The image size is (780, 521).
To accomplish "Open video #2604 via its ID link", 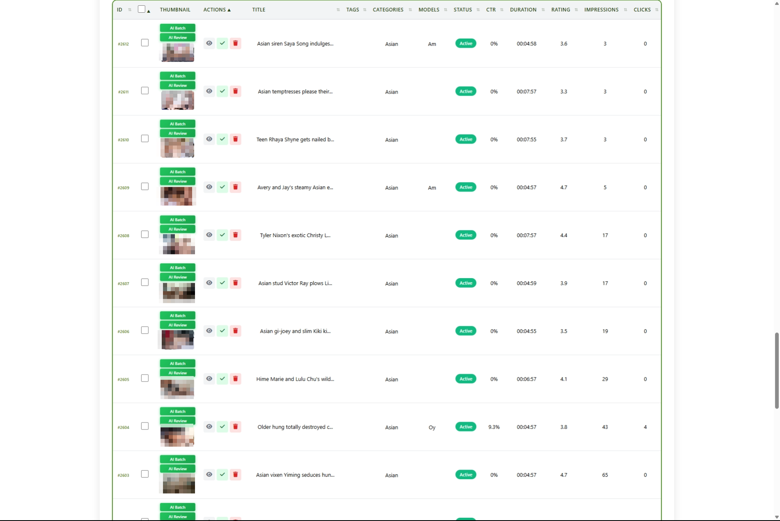I will 123,427.
